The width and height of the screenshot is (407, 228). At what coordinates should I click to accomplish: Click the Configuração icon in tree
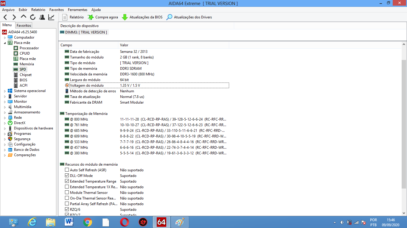(10, 144)
